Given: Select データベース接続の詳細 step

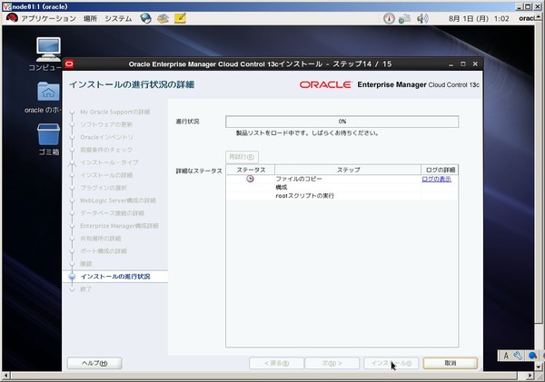Looking at the screenshot, I should coord(112,213).
